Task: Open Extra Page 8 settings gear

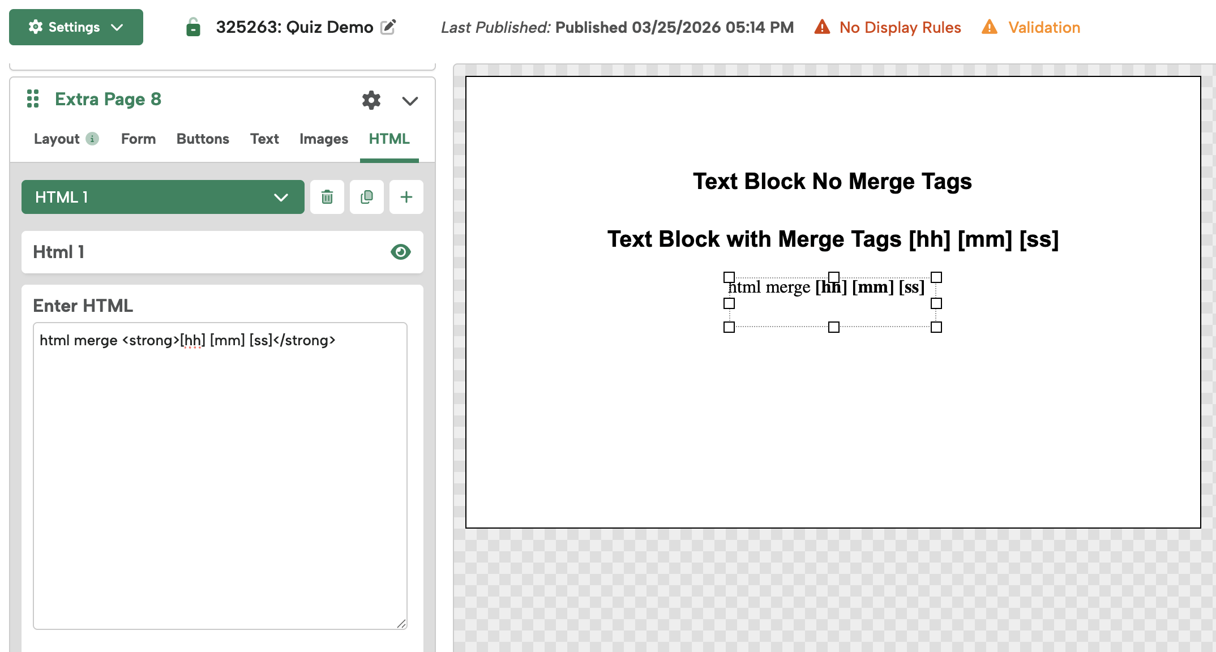Action: tap(371, 100)
